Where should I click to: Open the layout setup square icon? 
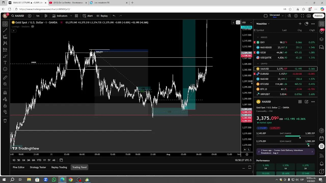[266, 16]
